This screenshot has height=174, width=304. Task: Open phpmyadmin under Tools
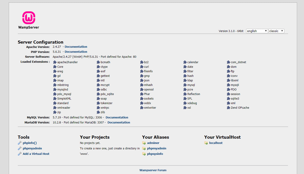(32, 148)
